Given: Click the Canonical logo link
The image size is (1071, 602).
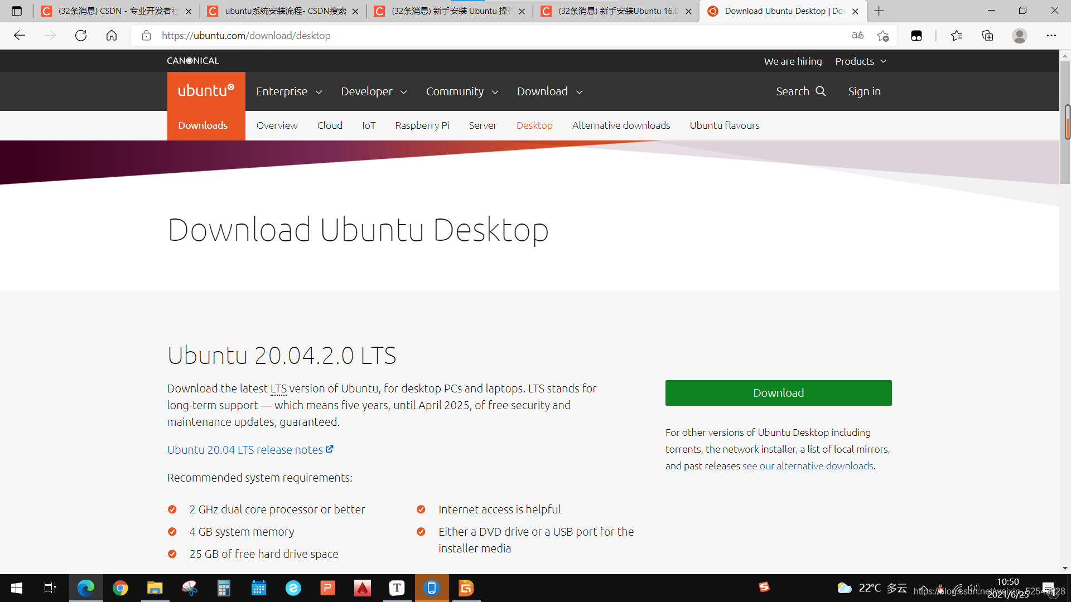Looking at the screenshot, I should 193,61.
